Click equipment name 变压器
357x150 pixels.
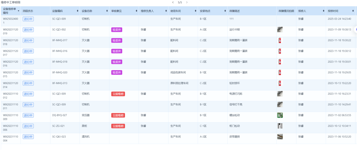click(x=86, y=115)
